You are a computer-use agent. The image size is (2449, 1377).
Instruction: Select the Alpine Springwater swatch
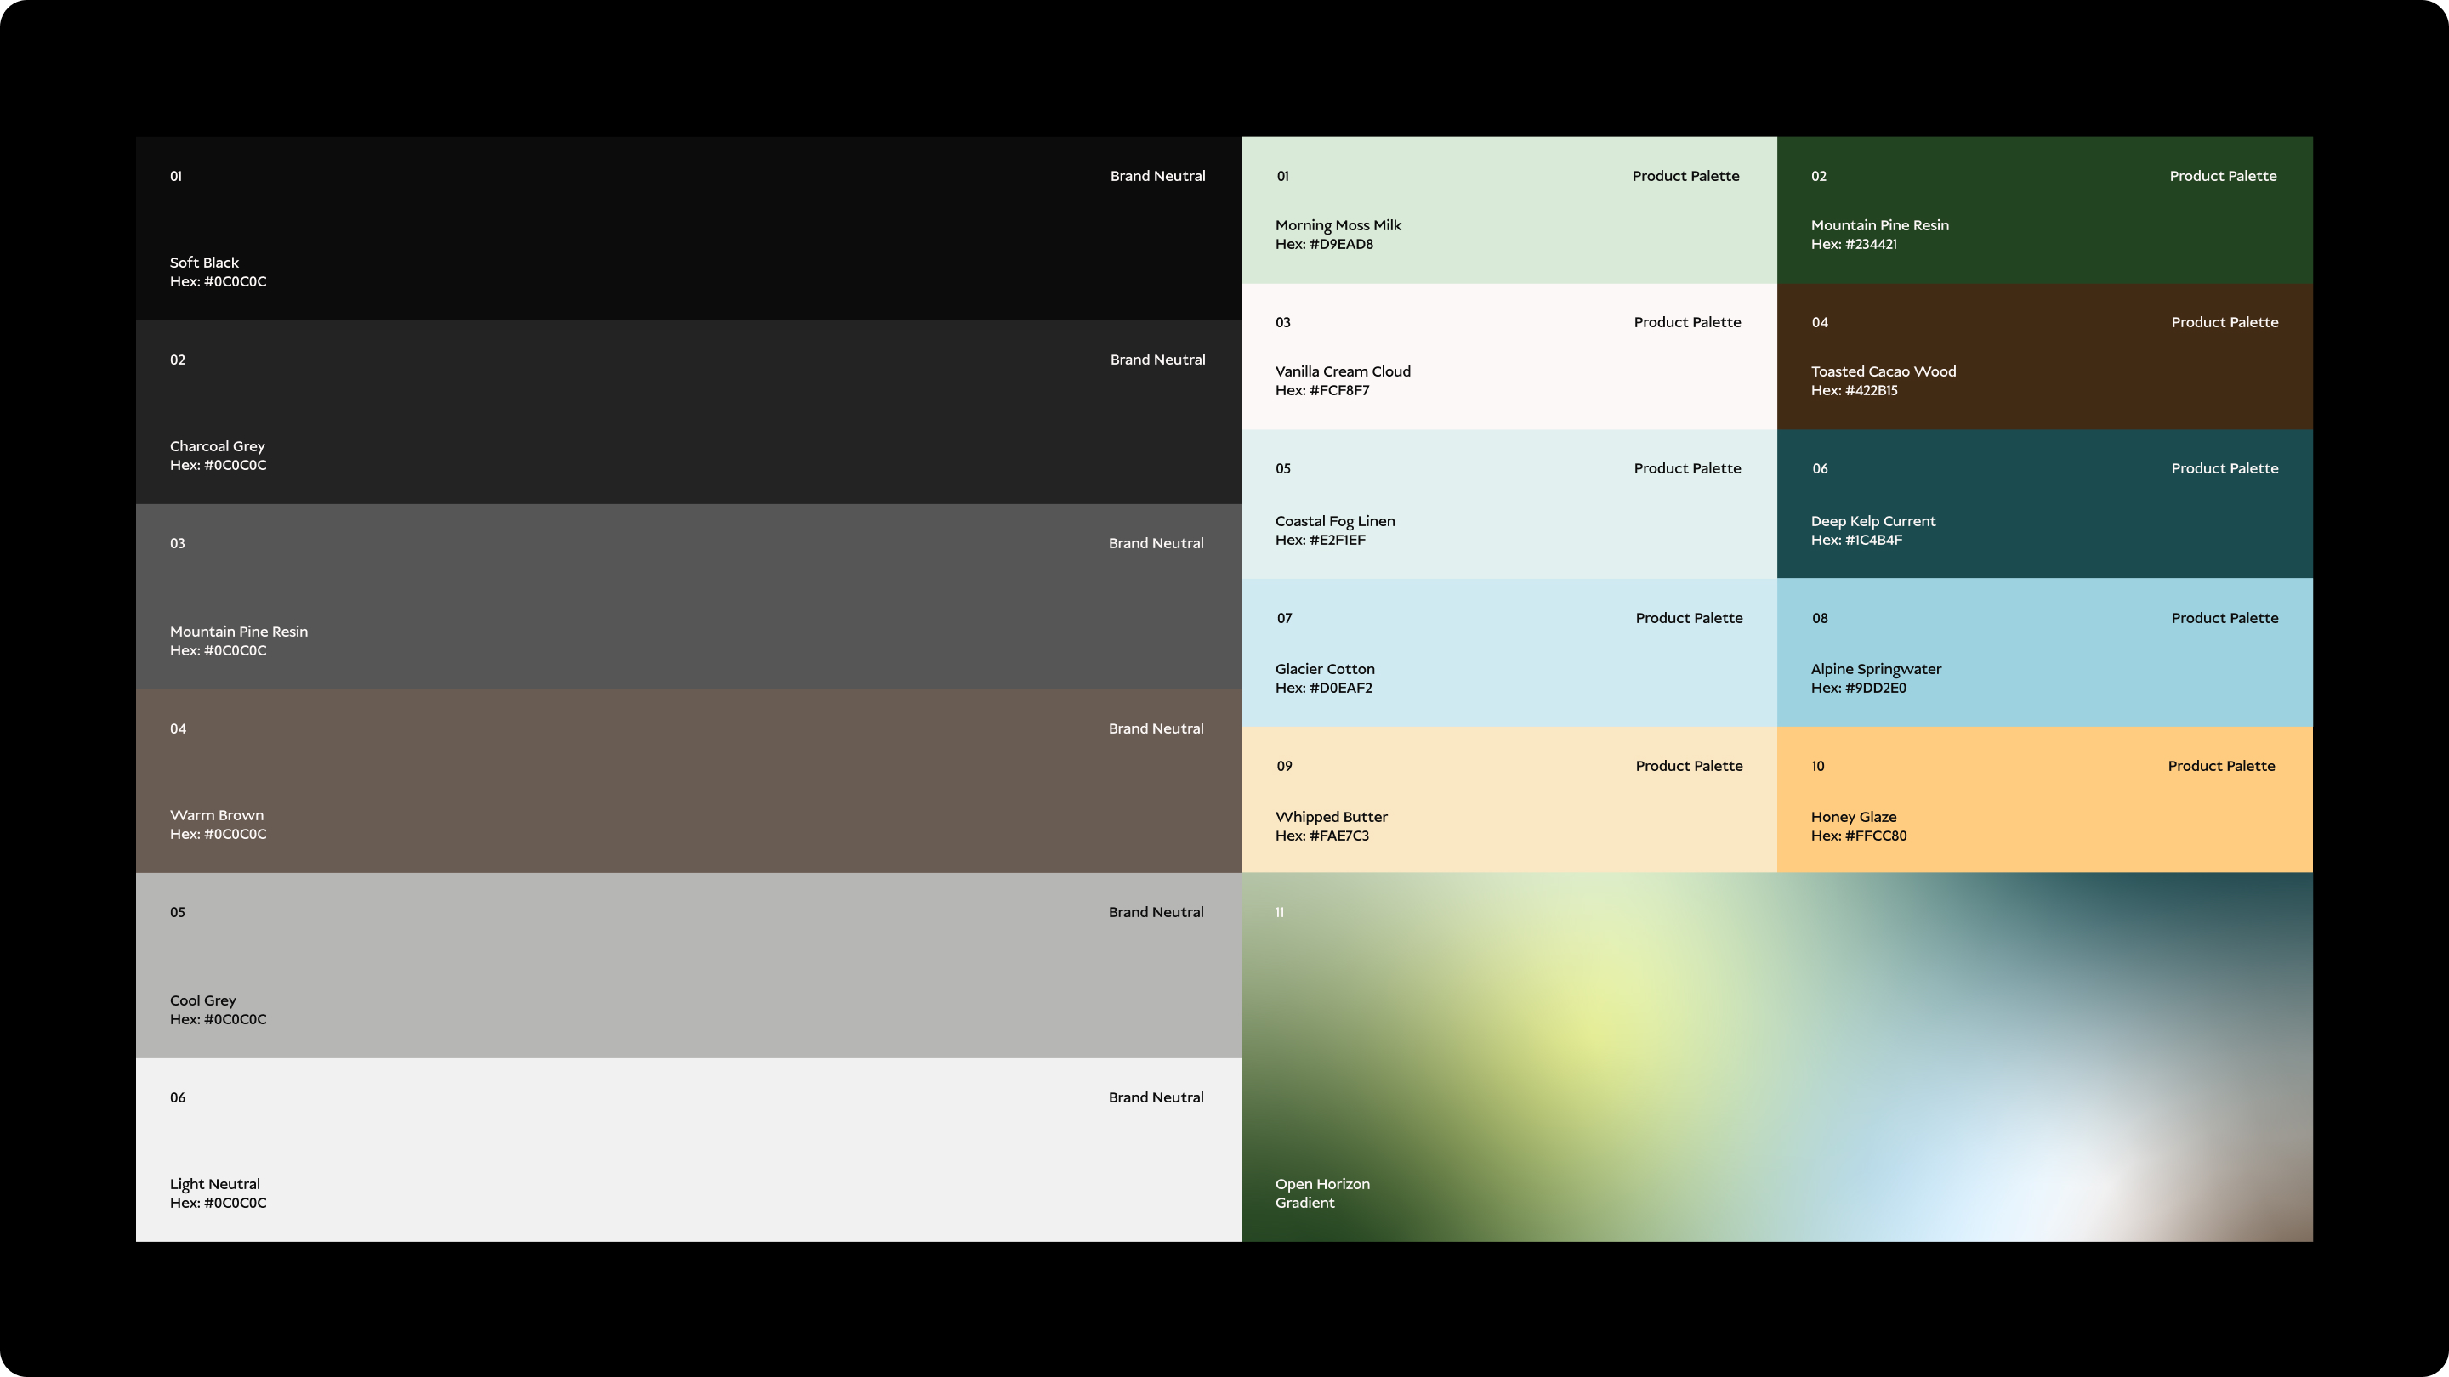pyautogui.click(x=2044, y=652)
